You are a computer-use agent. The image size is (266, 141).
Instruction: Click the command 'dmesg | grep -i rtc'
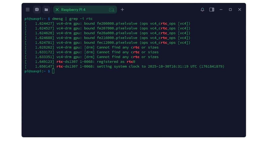tap(72, 19)
